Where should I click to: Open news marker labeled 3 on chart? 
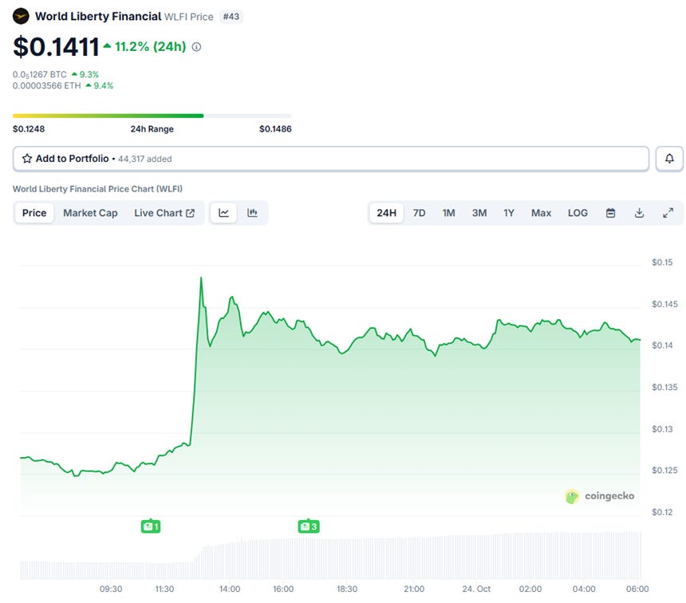click(309, 526)
